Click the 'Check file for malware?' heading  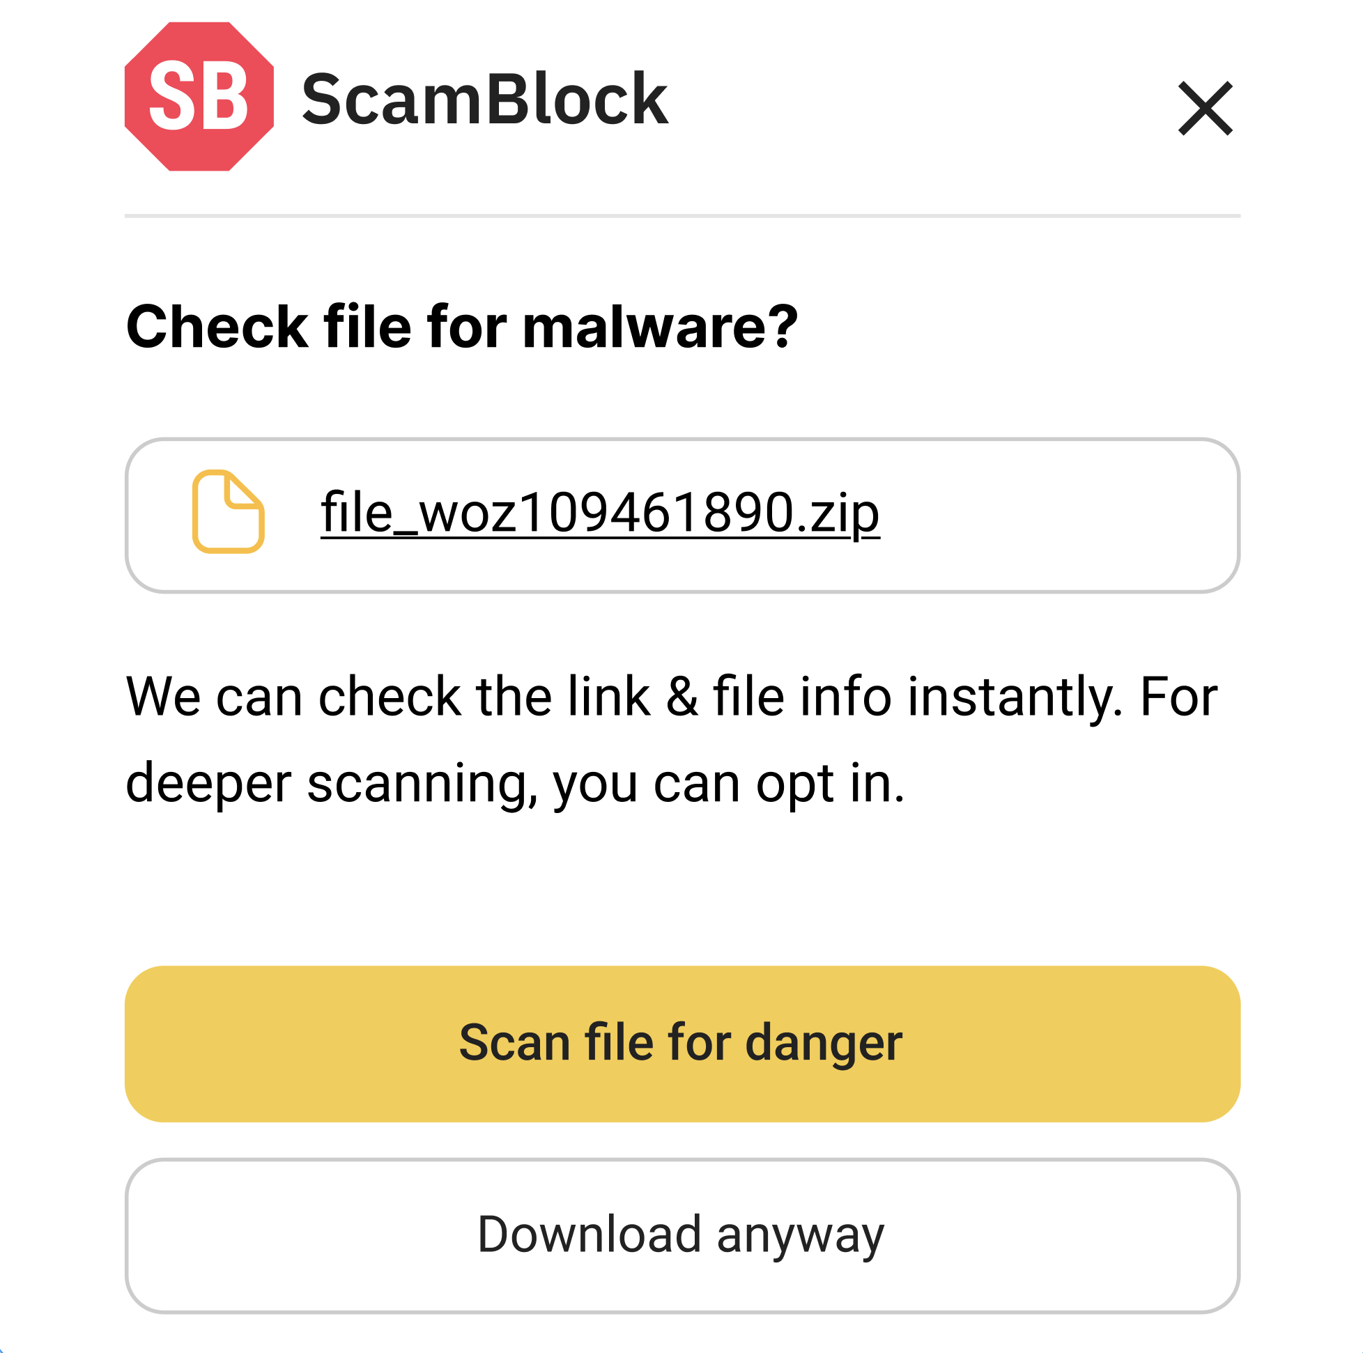click(x=461, y=327)
